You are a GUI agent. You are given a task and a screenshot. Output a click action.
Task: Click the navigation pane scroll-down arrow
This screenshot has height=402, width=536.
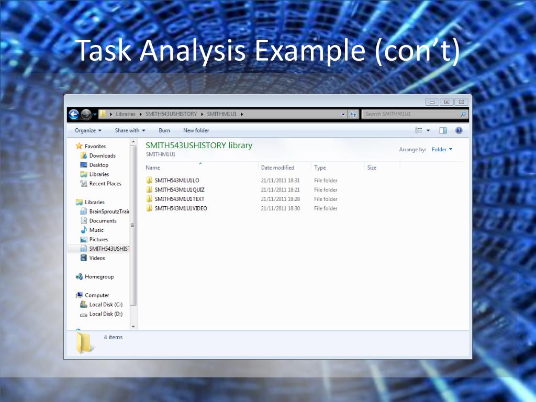coord(133,327)
